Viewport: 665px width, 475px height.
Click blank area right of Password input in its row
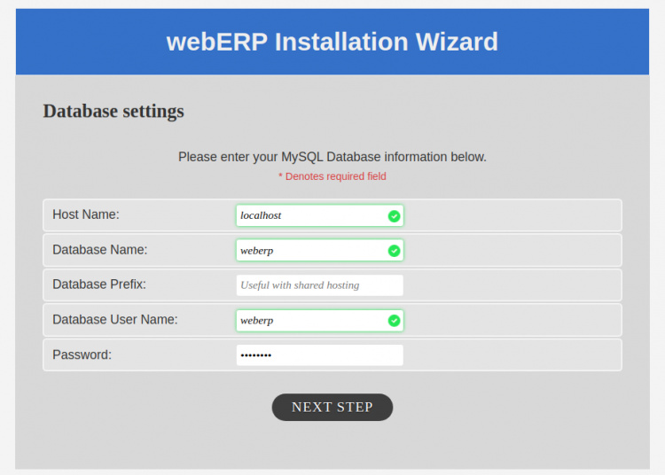(512, 354)
